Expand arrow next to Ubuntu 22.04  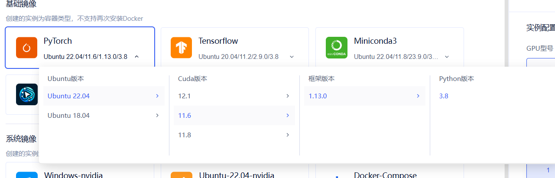[157, 96]
